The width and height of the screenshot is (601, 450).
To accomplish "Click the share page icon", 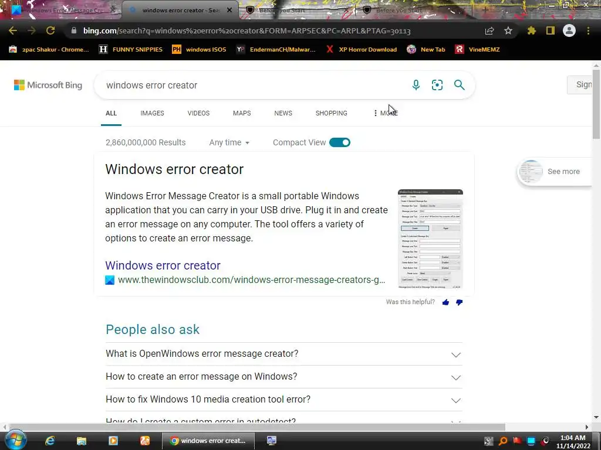I will click(489, 30).
